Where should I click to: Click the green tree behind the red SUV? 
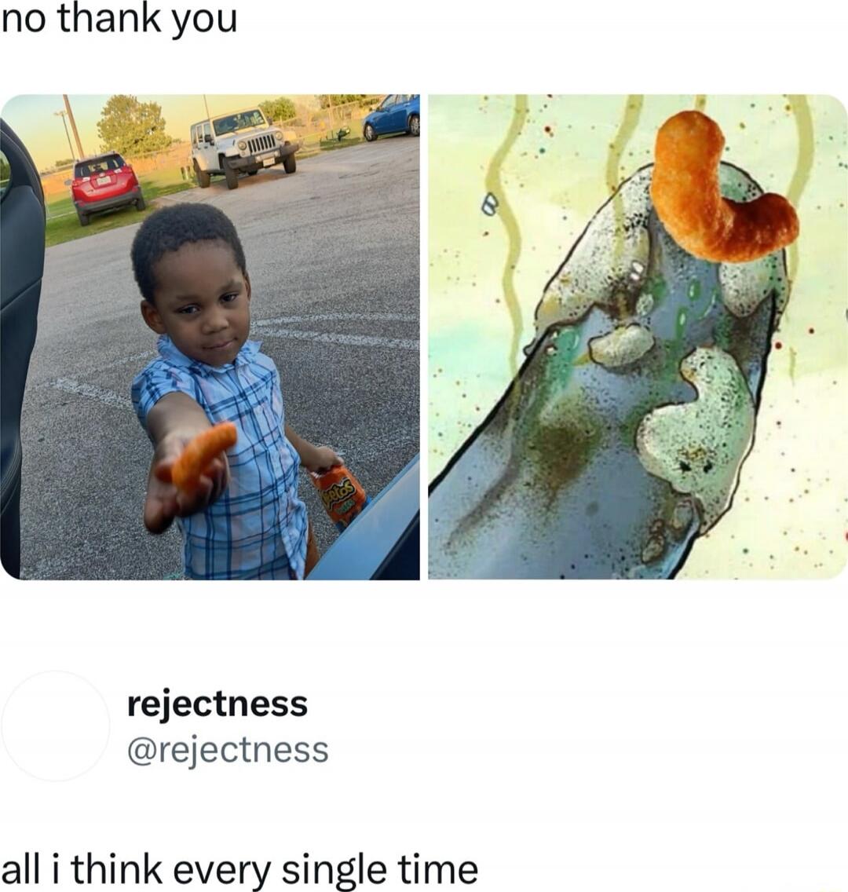click(x=133, y=125)
